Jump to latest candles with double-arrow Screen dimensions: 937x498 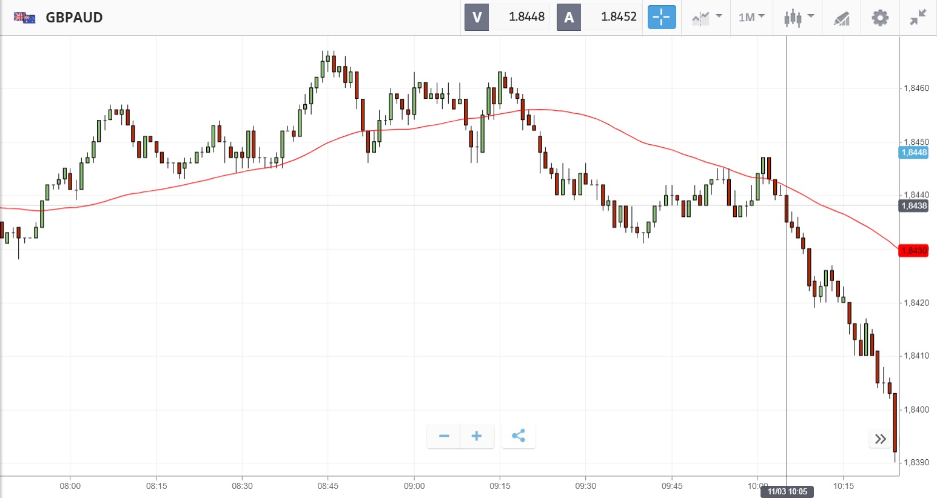pos(881,439)
